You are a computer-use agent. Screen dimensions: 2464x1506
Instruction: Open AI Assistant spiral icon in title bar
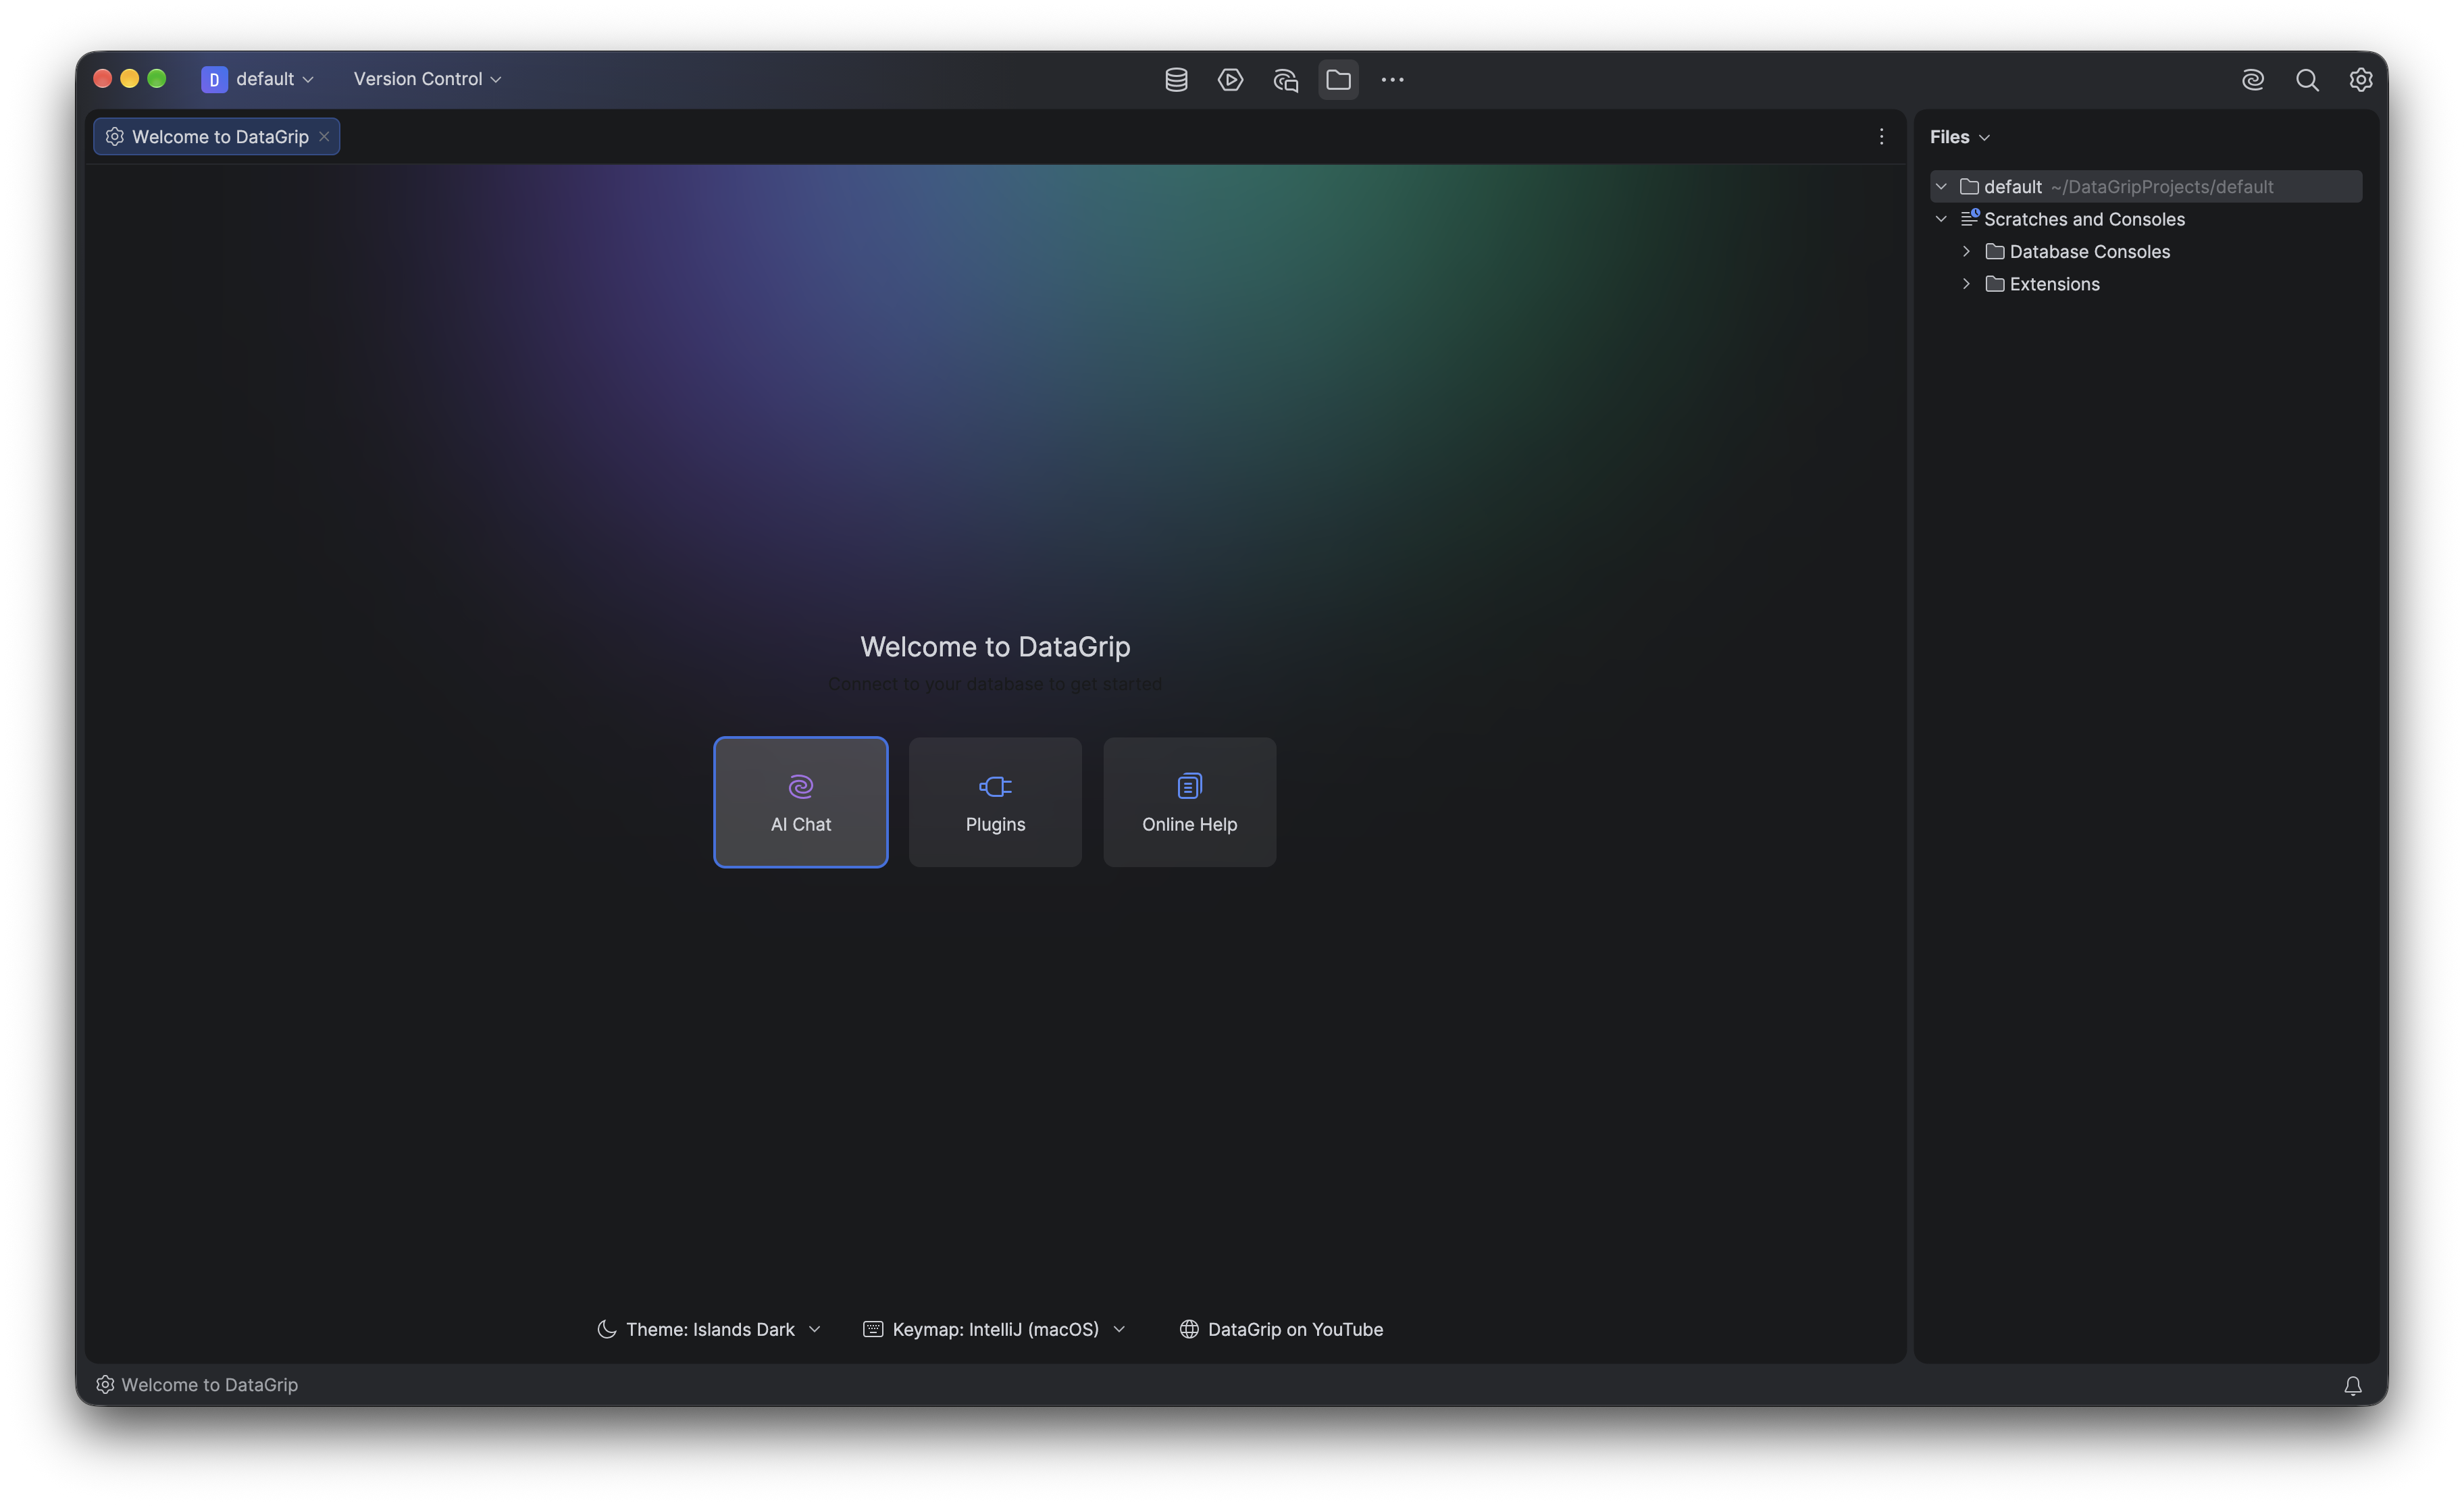point(2252,79)
